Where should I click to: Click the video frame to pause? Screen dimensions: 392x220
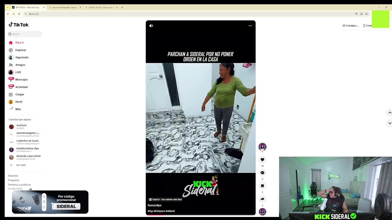pos(201,118)
